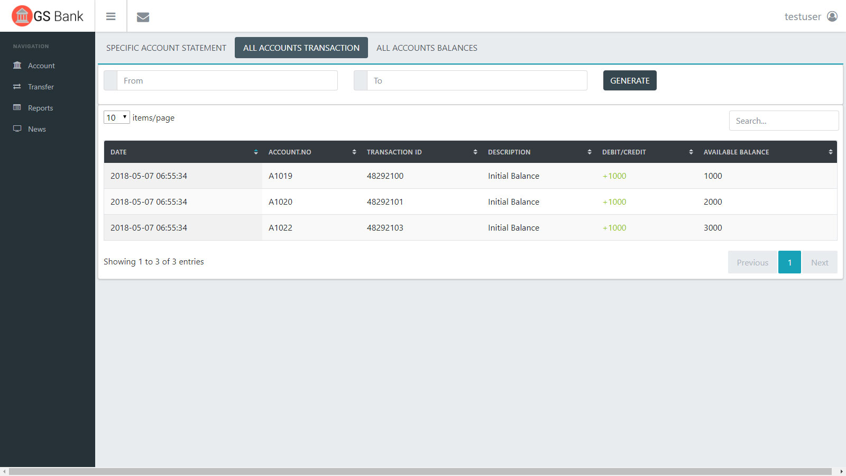Open Reports in the sidebar navigation
This screenshot has width=846, height=476.
click(x=40, y=108)
